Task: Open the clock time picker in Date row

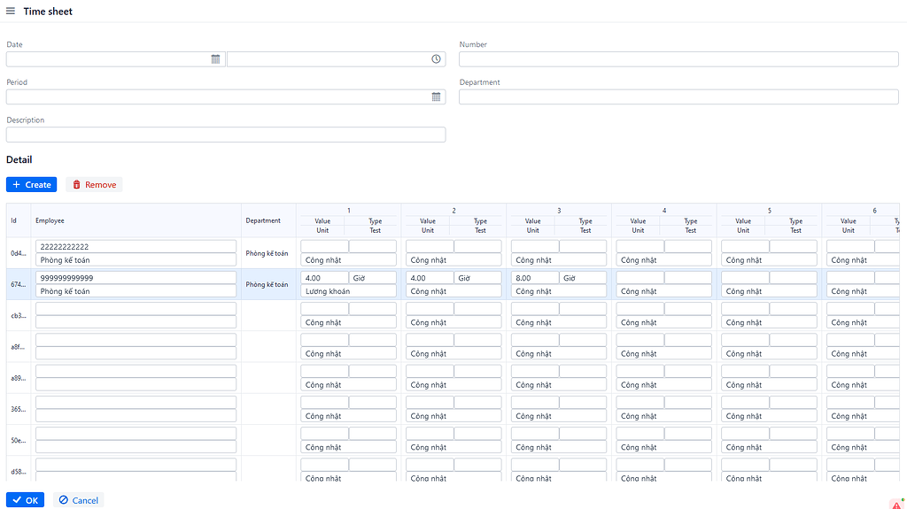Action: [436, 59]
